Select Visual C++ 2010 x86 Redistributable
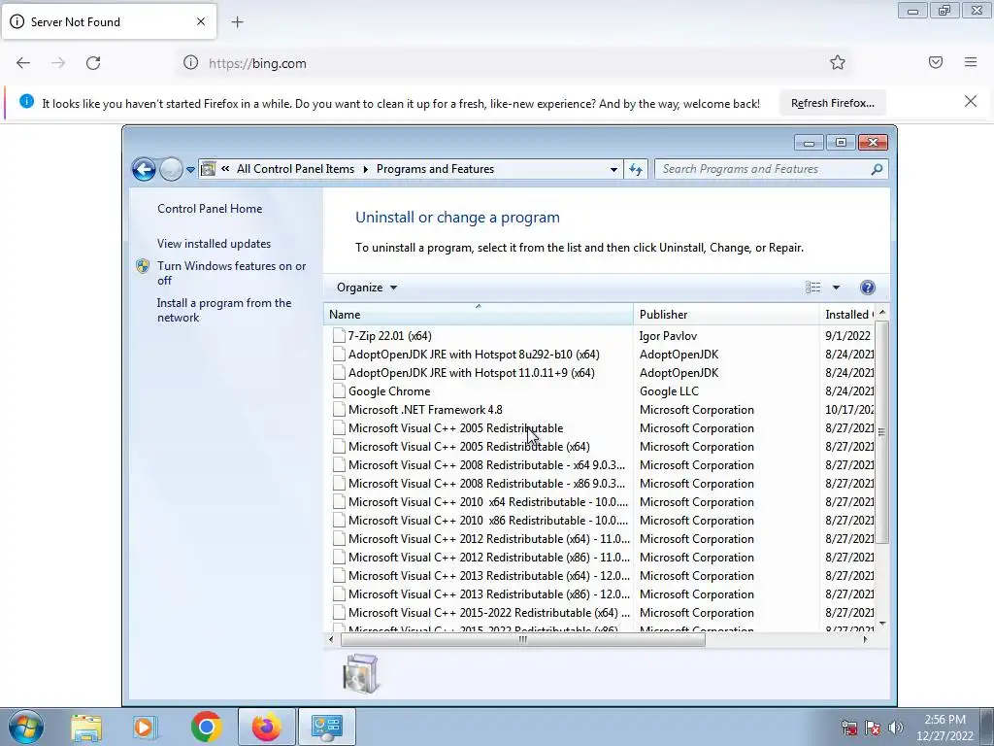Screen dimensions: 994x746 click(488, 520)
